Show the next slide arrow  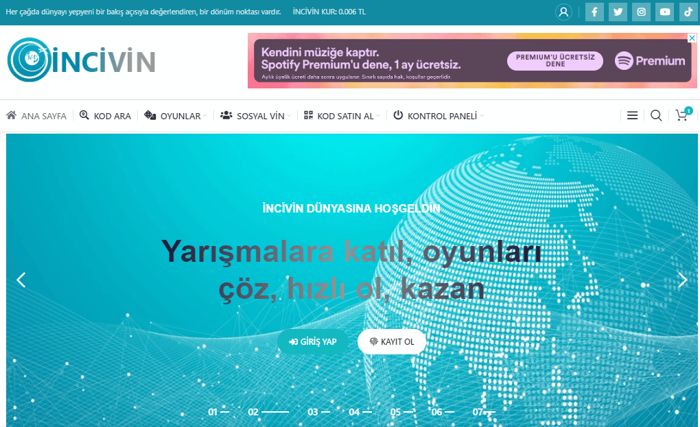(682, 280)
